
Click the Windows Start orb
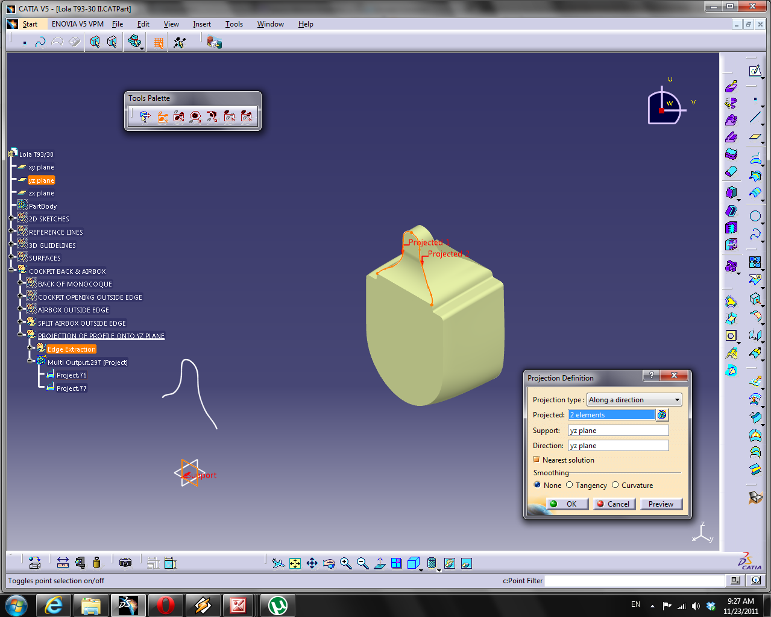[16, 605]
